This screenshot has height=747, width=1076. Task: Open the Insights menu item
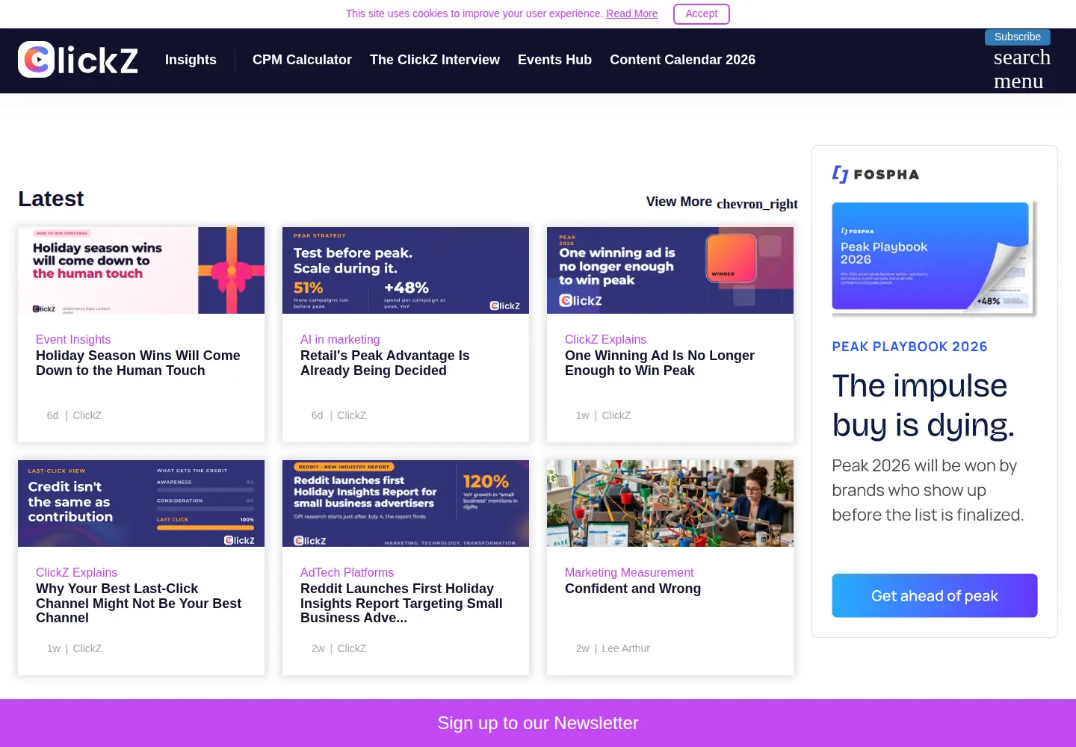[191, 60]
